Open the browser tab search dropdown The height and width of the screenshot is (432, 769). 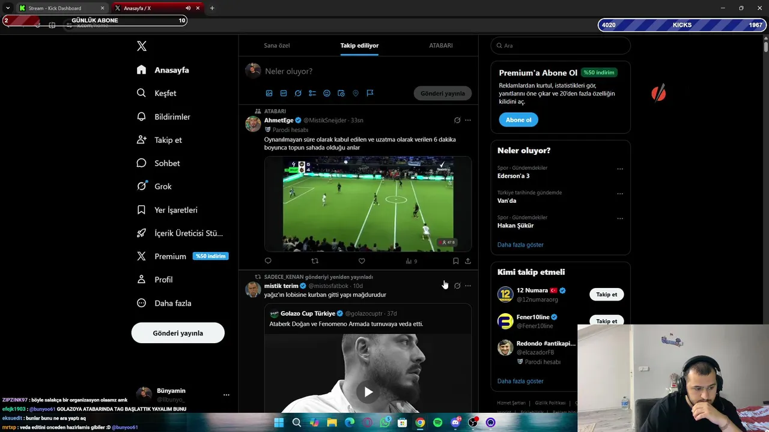[x=8, y=8]
